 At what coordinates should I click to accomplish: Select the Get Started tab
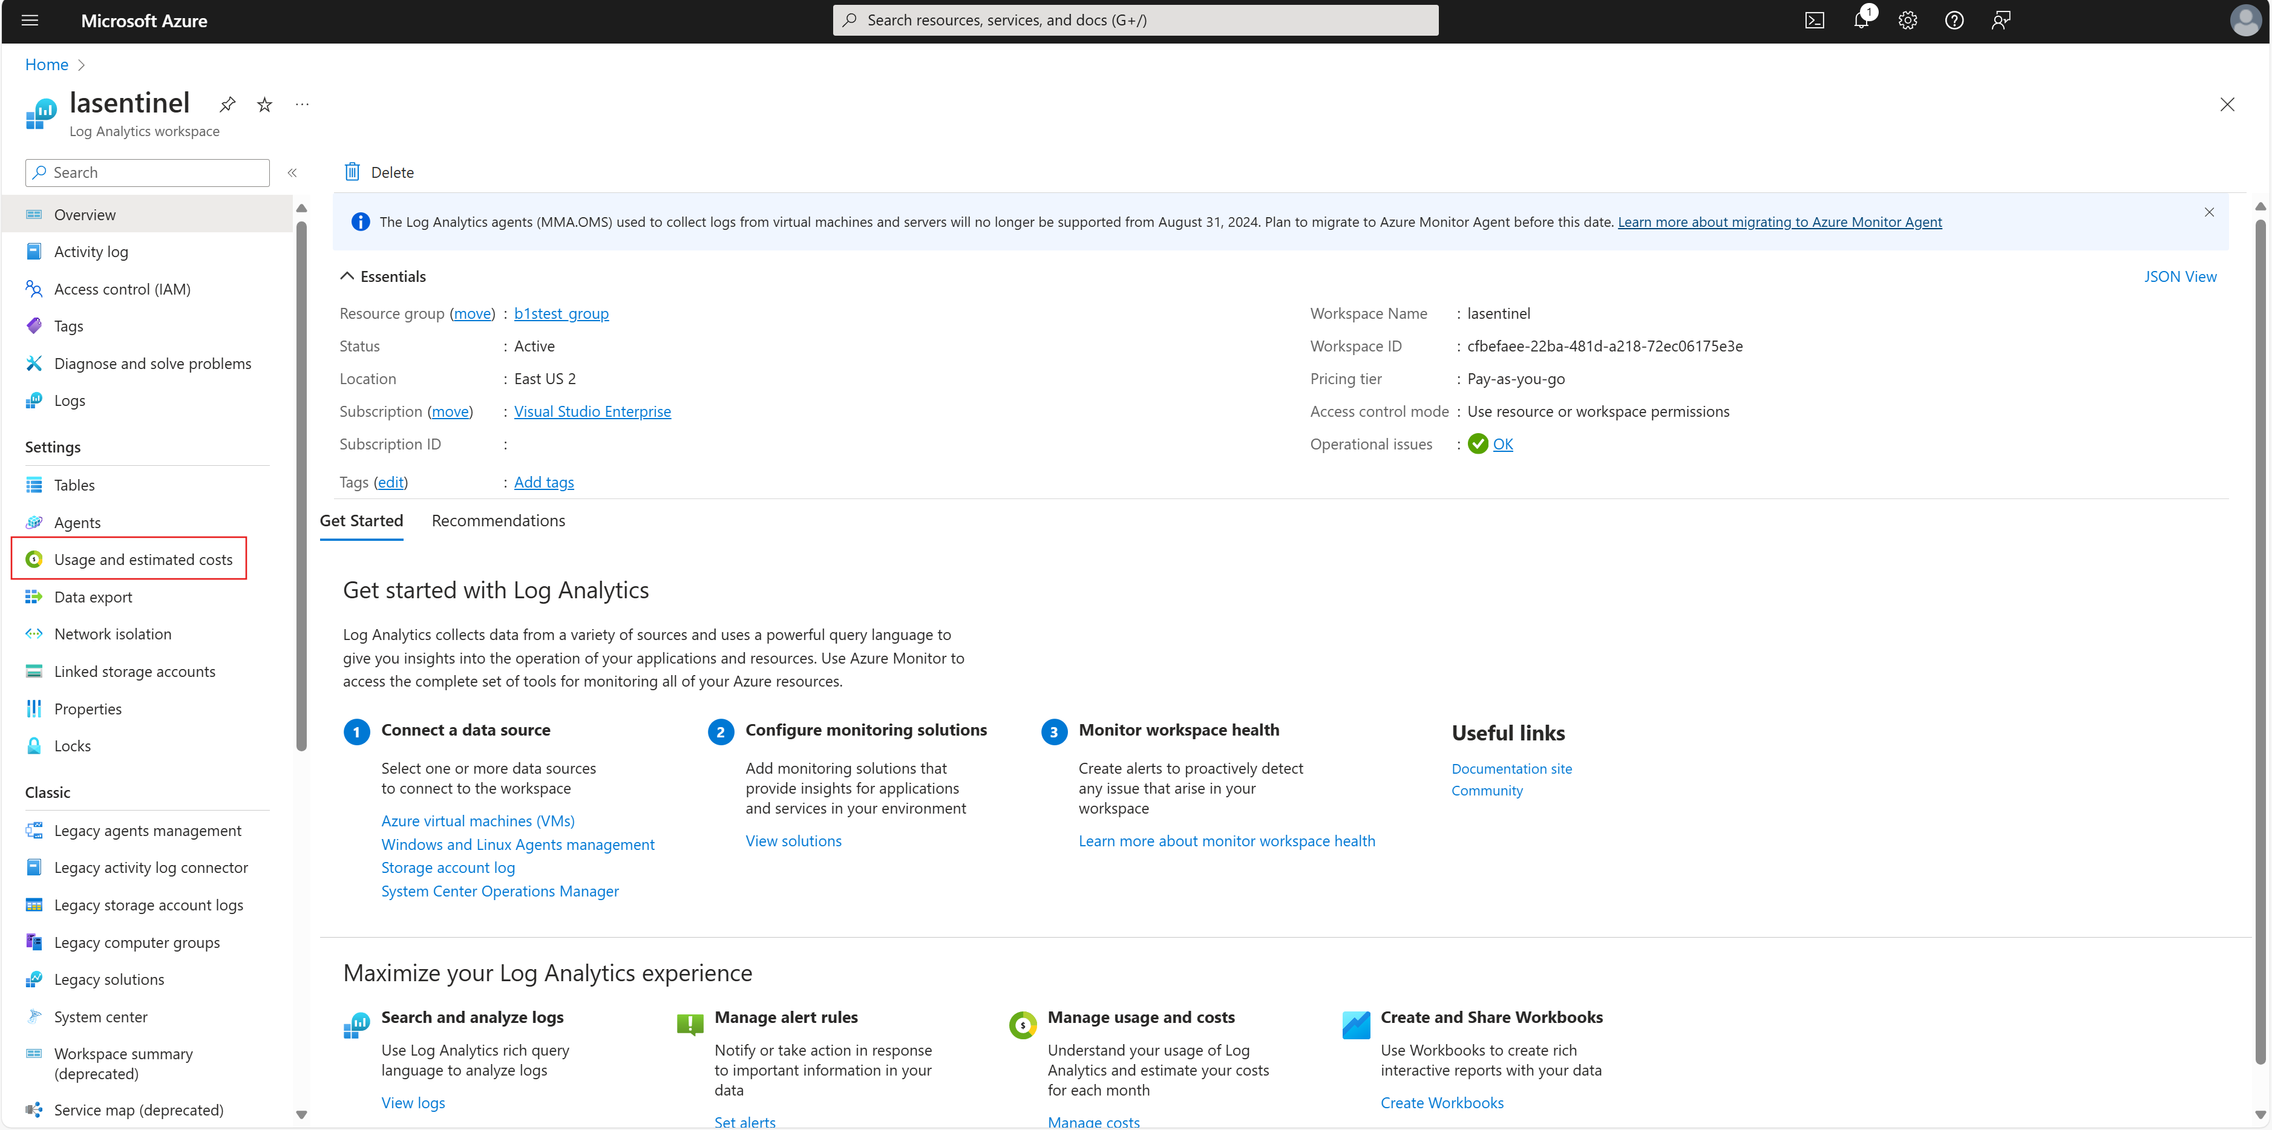click(362, 521)
